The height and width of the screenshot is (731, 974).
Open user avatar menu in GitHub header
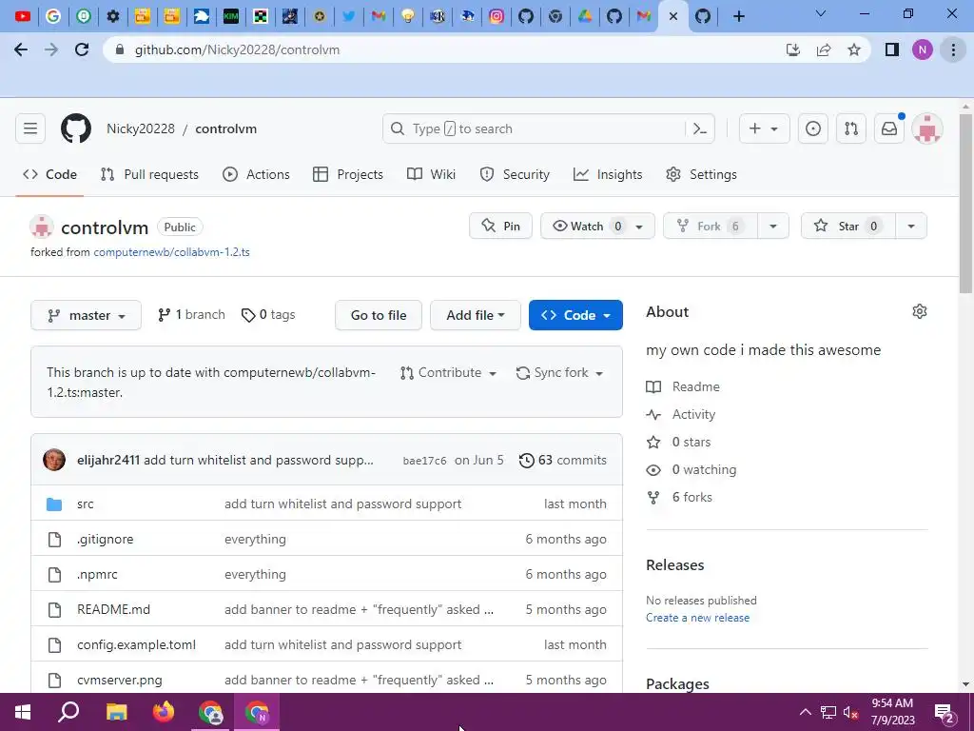926,128
